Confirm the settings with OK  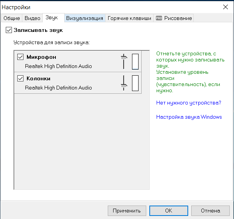pos(169,211)
